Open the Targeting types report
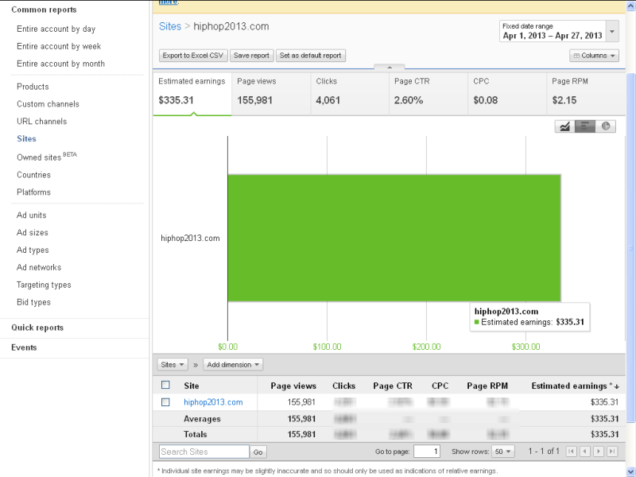The height and width of the screenshot is (477, 636). [x=44, y=285]
